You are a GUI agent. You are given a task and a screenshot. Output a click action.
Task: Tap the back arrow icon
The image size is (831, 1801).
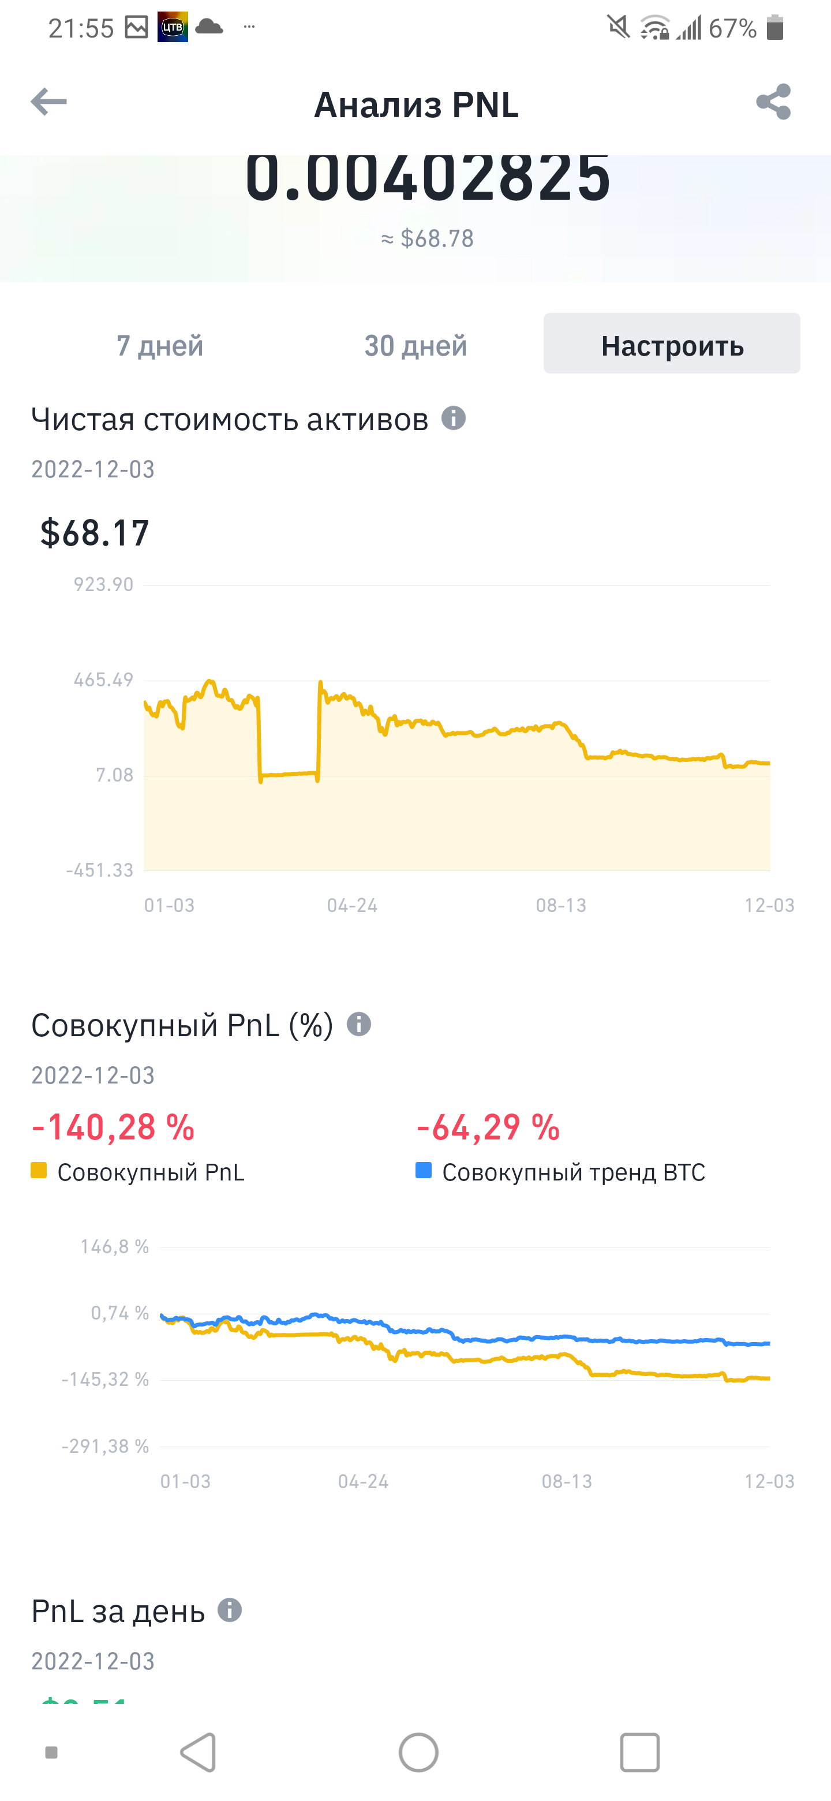(49, 102)
